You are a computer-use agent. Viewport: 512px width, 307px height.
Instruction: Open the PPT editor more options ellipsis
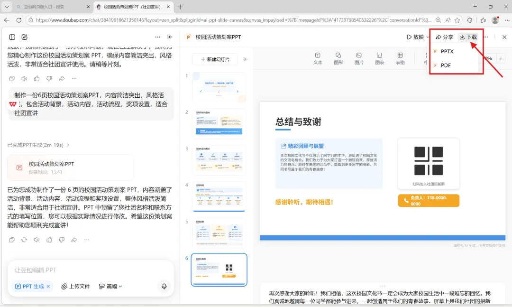tap(486, 37)
